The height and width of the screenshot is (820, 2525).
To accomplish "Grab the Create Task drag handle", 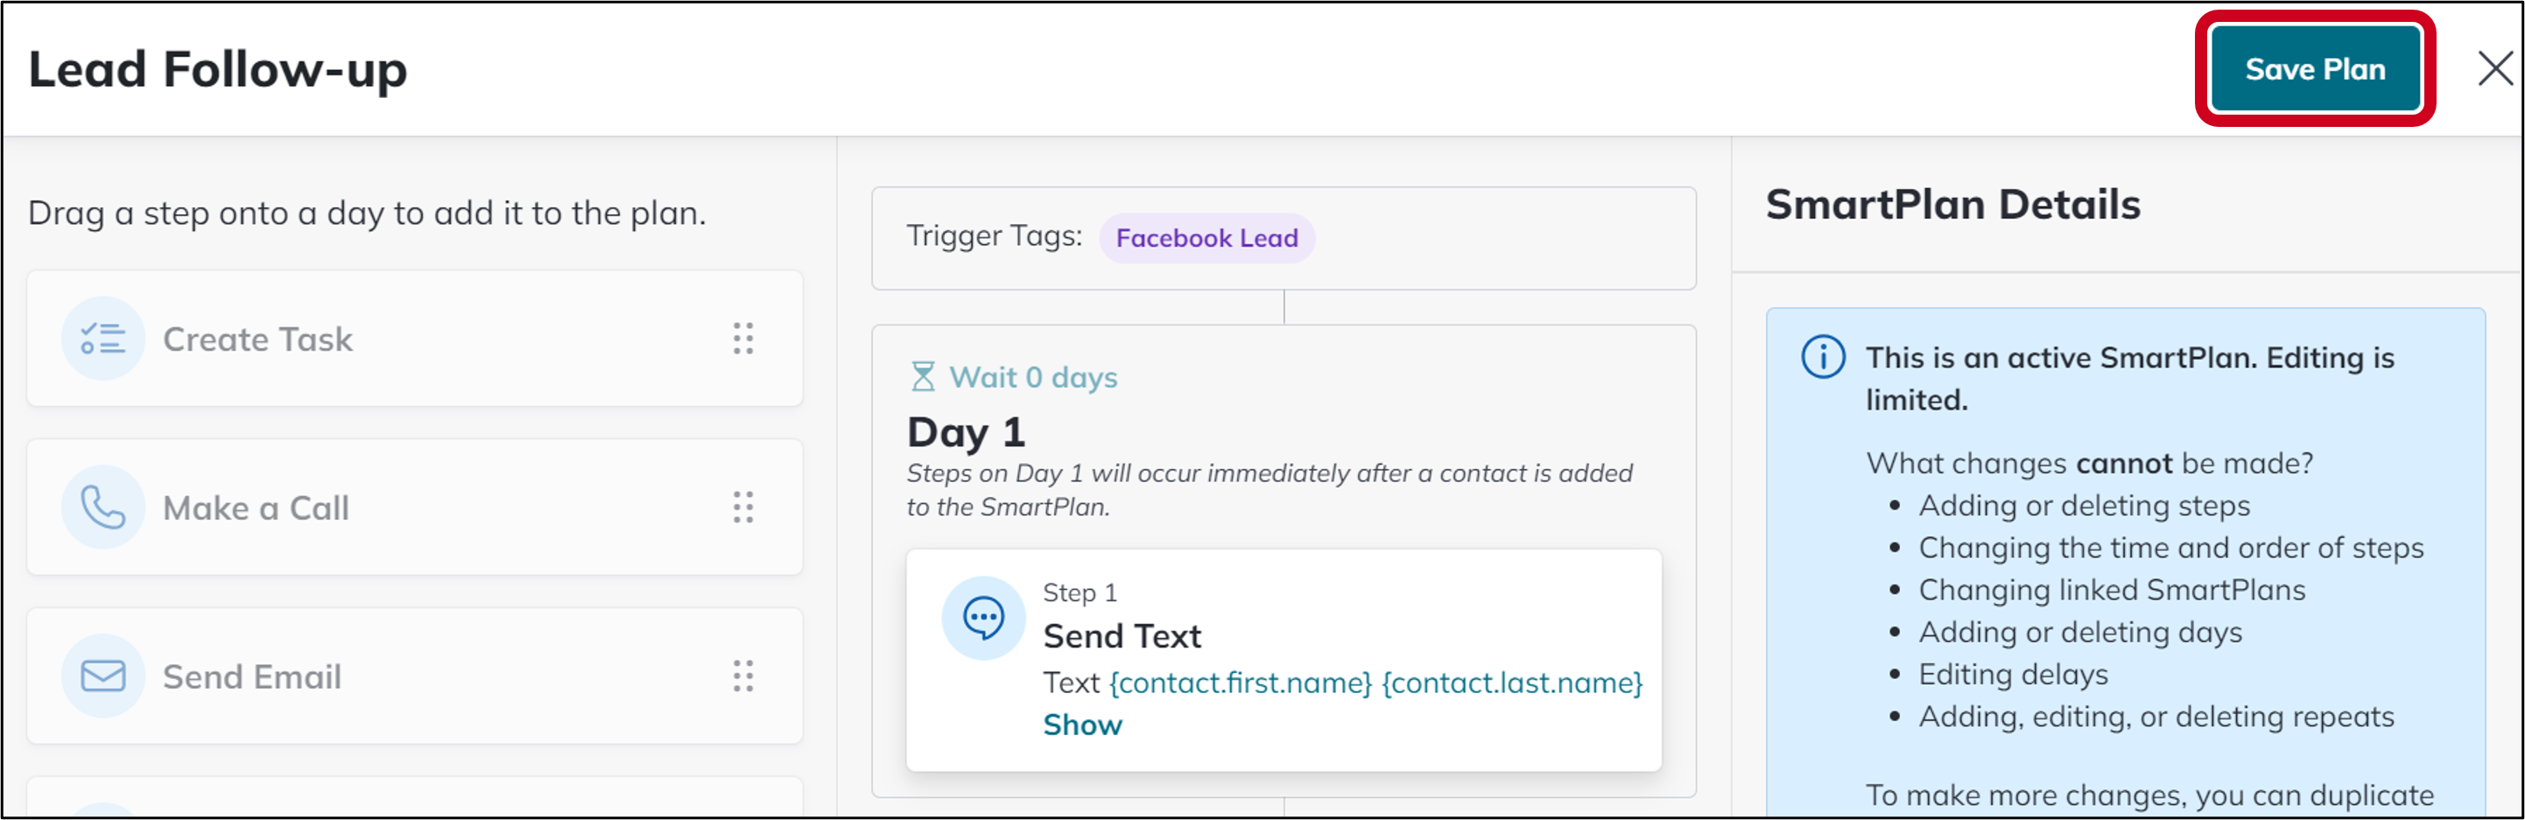I will point(743,338).
